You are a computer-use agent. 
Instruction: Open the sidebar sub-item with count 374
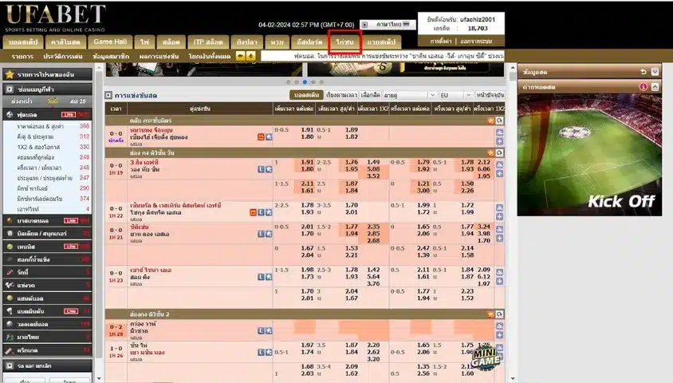click(47, 199)
